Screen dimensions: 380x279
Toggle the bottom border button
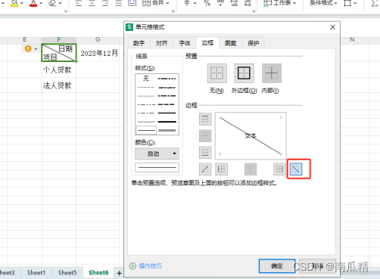point(205,153)
